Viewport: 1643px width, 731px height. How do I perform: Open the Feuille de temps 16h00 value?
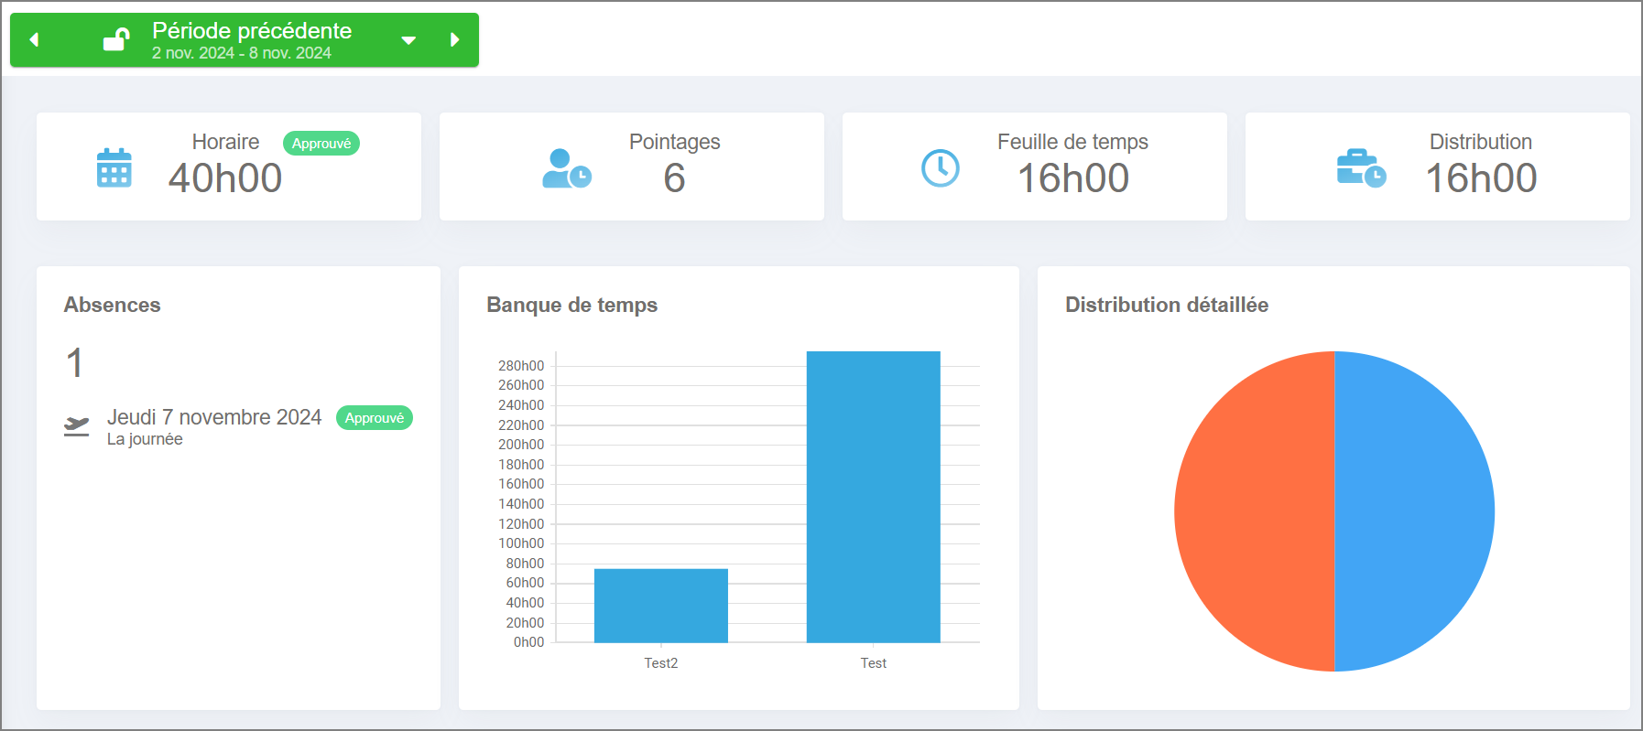click(1073, 178)
